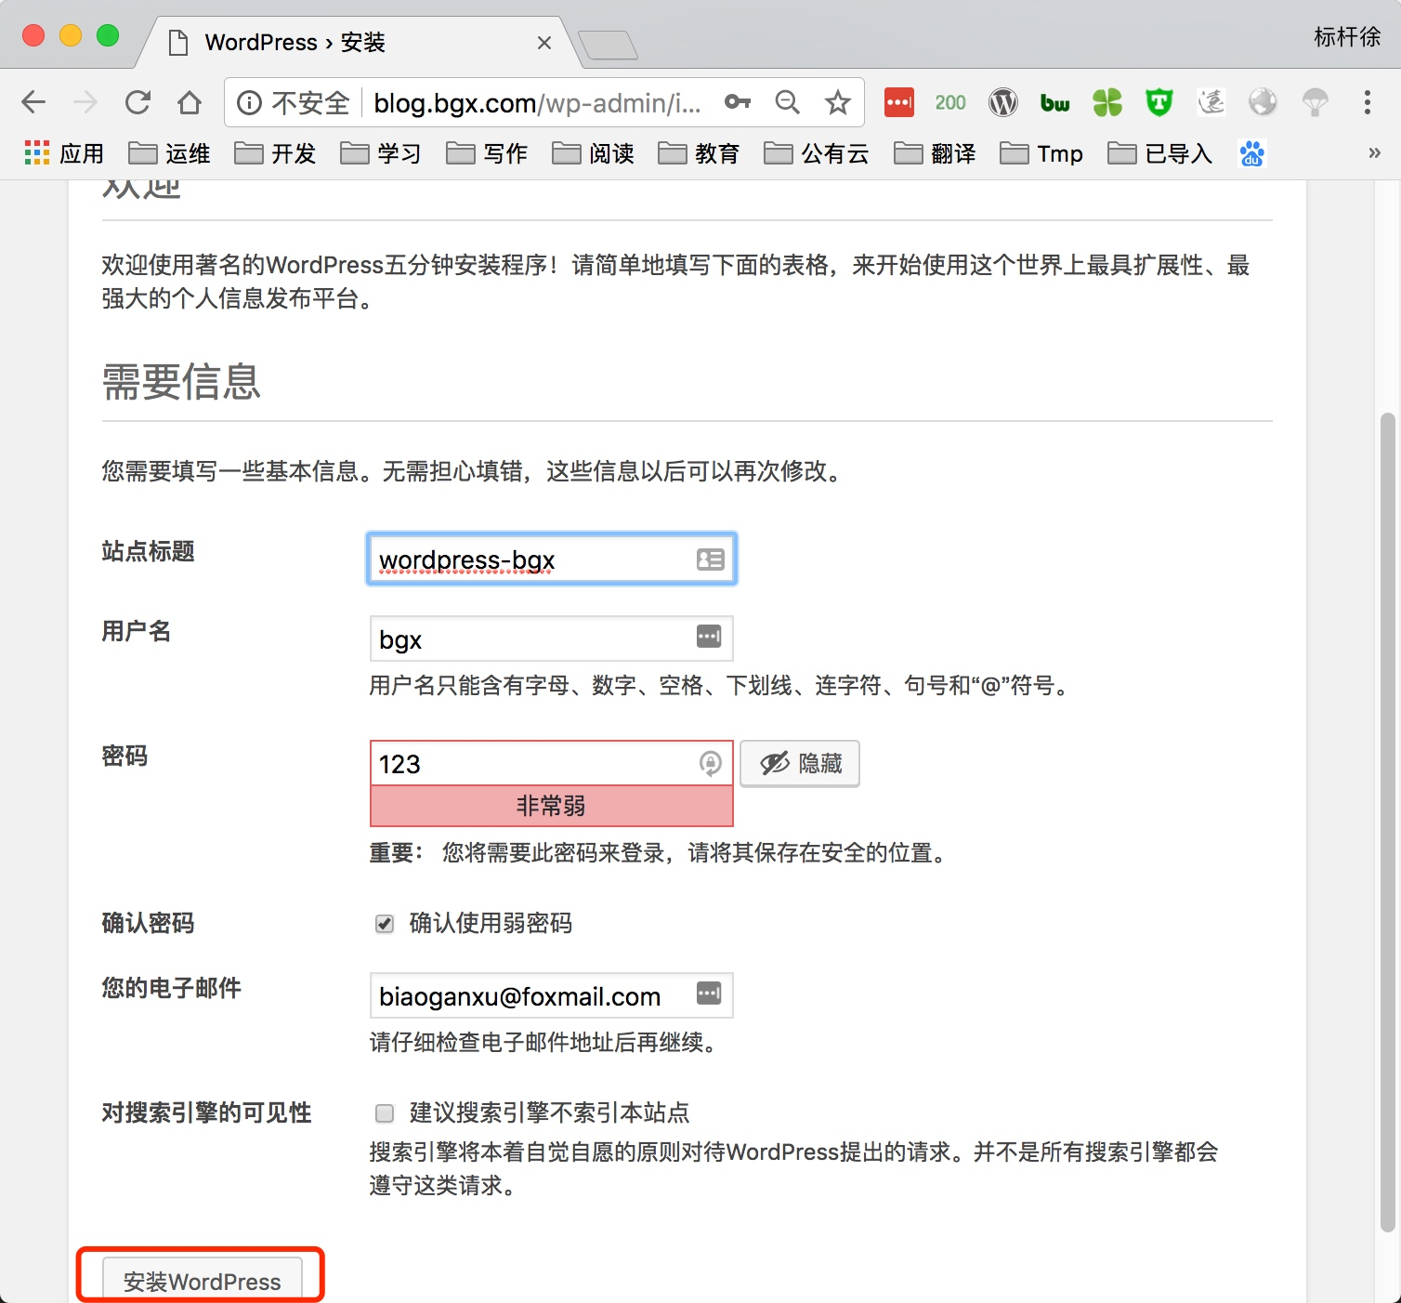Click the green 200 status extension
1401x1303 pixels.
pyautogui.click(x=950, y=102)
